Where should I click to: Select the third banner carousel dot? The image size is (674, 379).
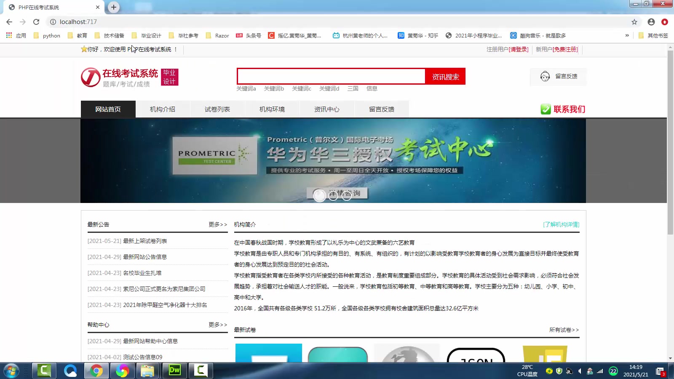coord(347,196)
